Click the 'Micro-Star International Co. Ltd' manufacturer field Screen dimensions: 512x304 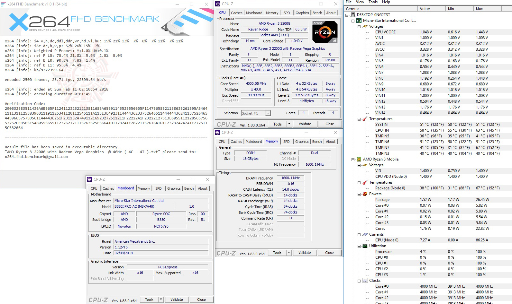tap(161, 201)
